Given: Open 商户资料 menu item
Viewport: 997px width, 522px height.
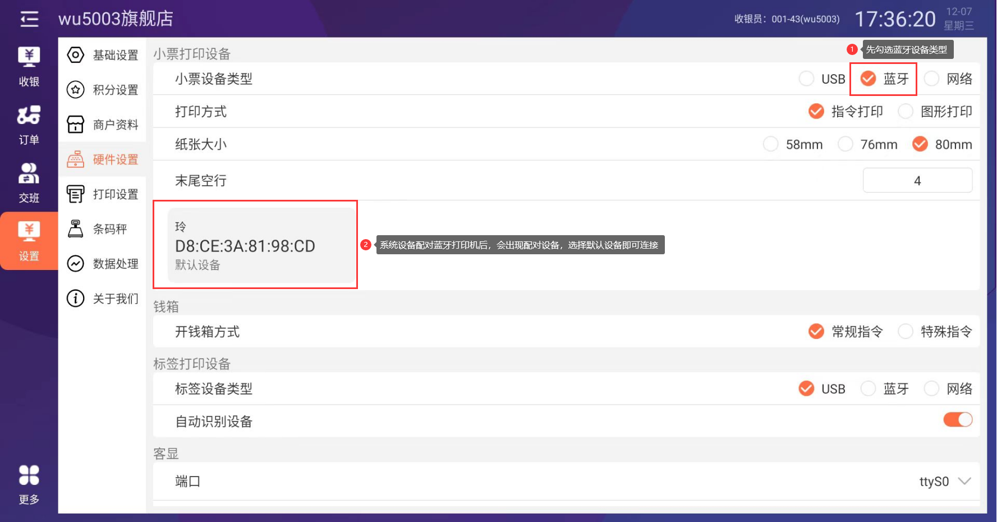Looking at the screenshot, I should coord(103,125).
